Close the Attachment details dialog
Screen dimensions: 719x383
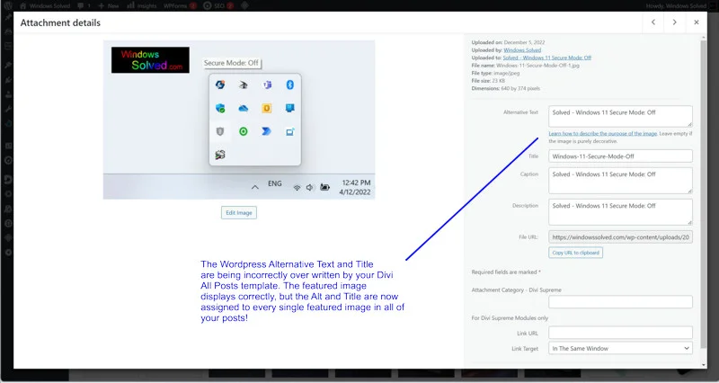pyautogui.click(x=696, y=22)
